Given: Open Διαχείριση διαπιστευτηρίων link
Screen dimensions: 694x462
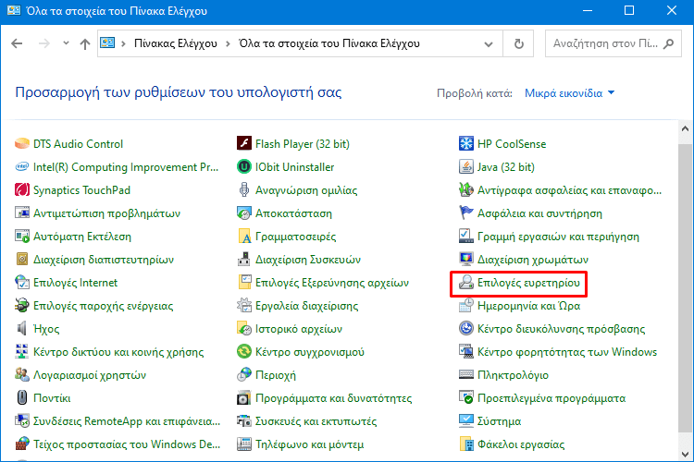Looking at the screenshot, I should pyautogui.click(x=104, y=259).
